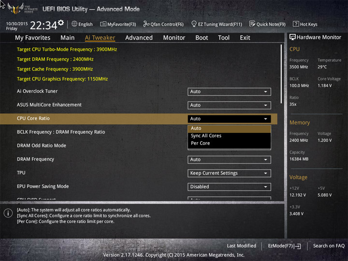Screen dimensions: 348x261
Task: Click the Core Voltage 1.184 V value
Action: 324,86
